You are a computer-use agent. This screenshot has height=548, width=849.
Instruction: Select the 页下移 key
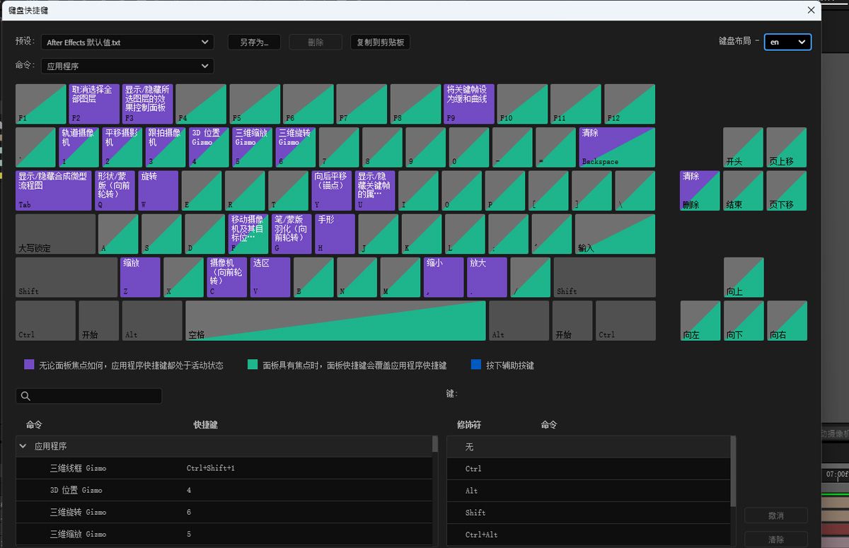click(x=786, y=190)
